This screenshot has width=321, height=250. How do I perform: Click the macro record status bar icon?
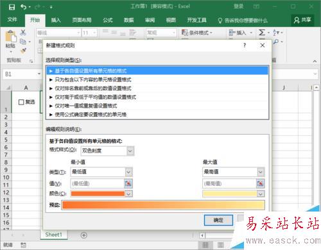(23, 245)
